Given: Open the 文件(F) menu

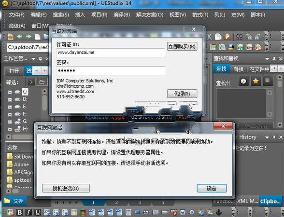Looking at the screenshot, I should pos(16,15).
